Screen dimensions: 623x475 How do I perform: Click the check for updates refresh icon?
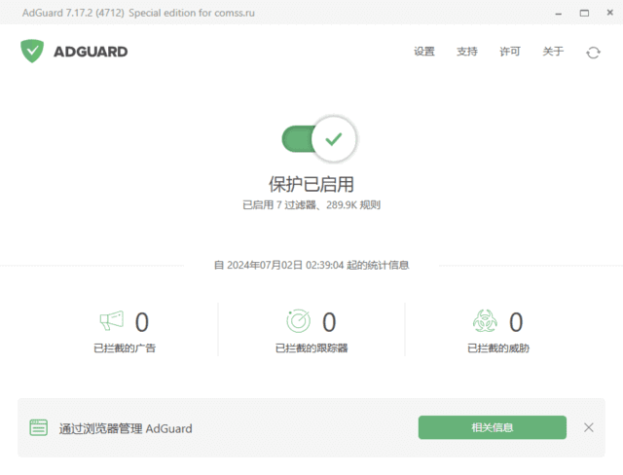[x=593, y=53]
